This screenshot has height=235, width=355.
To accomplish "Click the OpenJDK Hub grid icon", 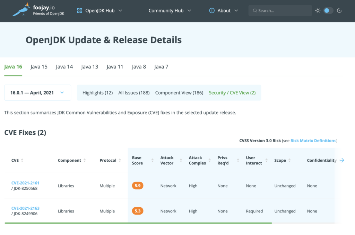I will (79, 11).
